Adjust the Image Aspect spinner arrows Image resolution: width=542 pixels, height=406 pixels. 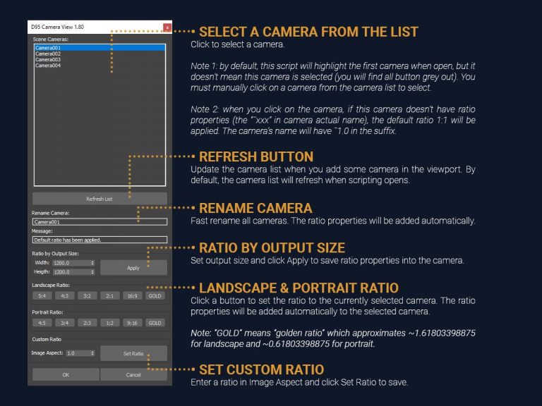pyautogui.click(x=92, y=352)
